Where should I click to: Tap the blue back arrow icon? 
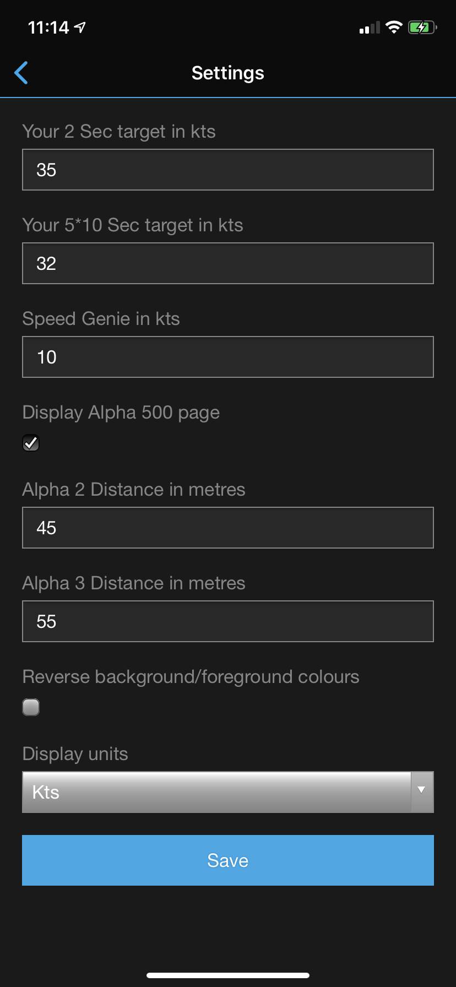pyautogui.click(x=21, y=73)
